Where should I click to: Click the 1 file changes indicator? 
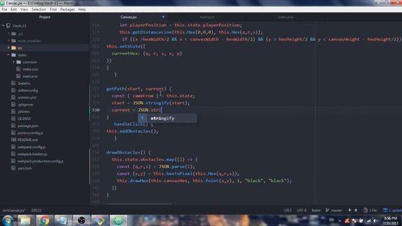(370, 210)
